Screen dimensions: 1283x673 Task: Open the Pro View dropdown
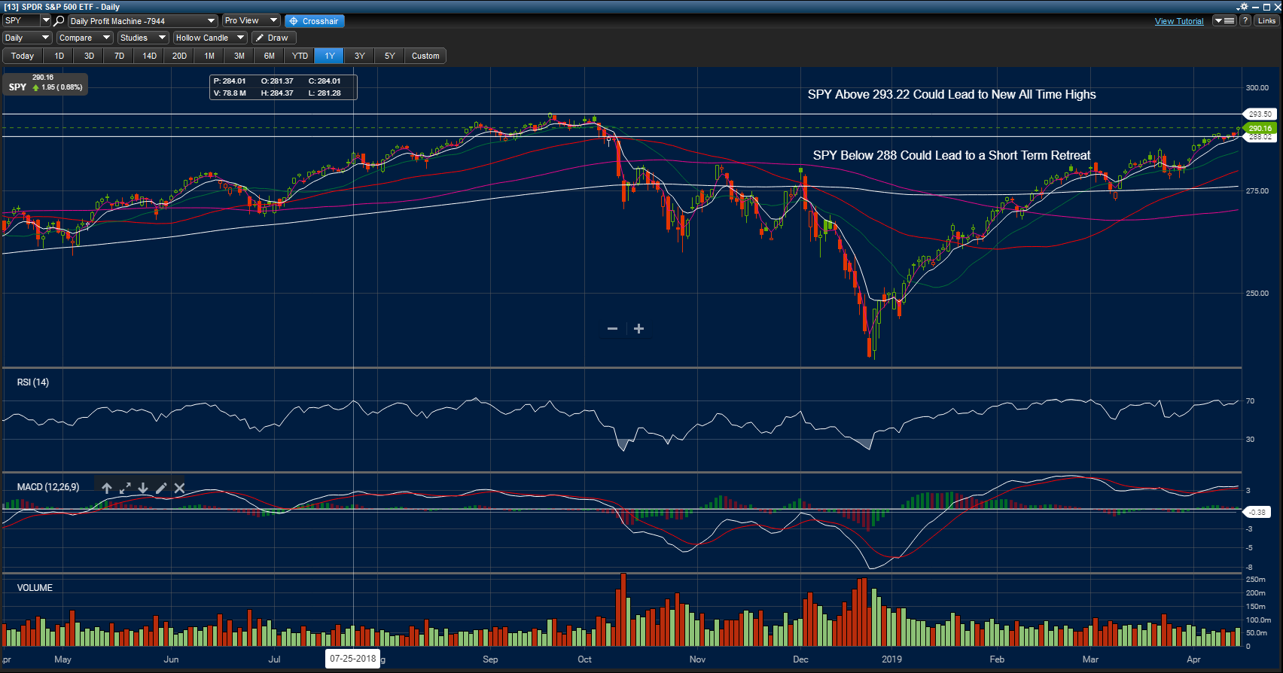[x=251, y=21]
